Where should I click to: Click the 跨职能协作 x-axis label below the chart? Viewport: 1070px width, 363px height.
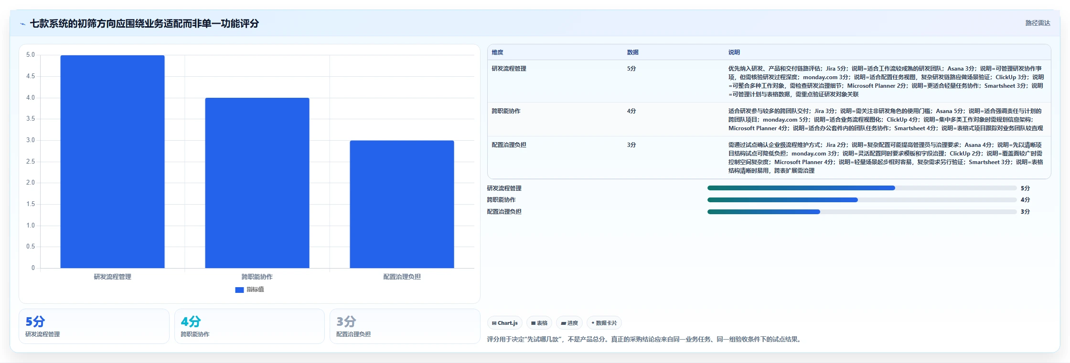[x=257, y=277]
